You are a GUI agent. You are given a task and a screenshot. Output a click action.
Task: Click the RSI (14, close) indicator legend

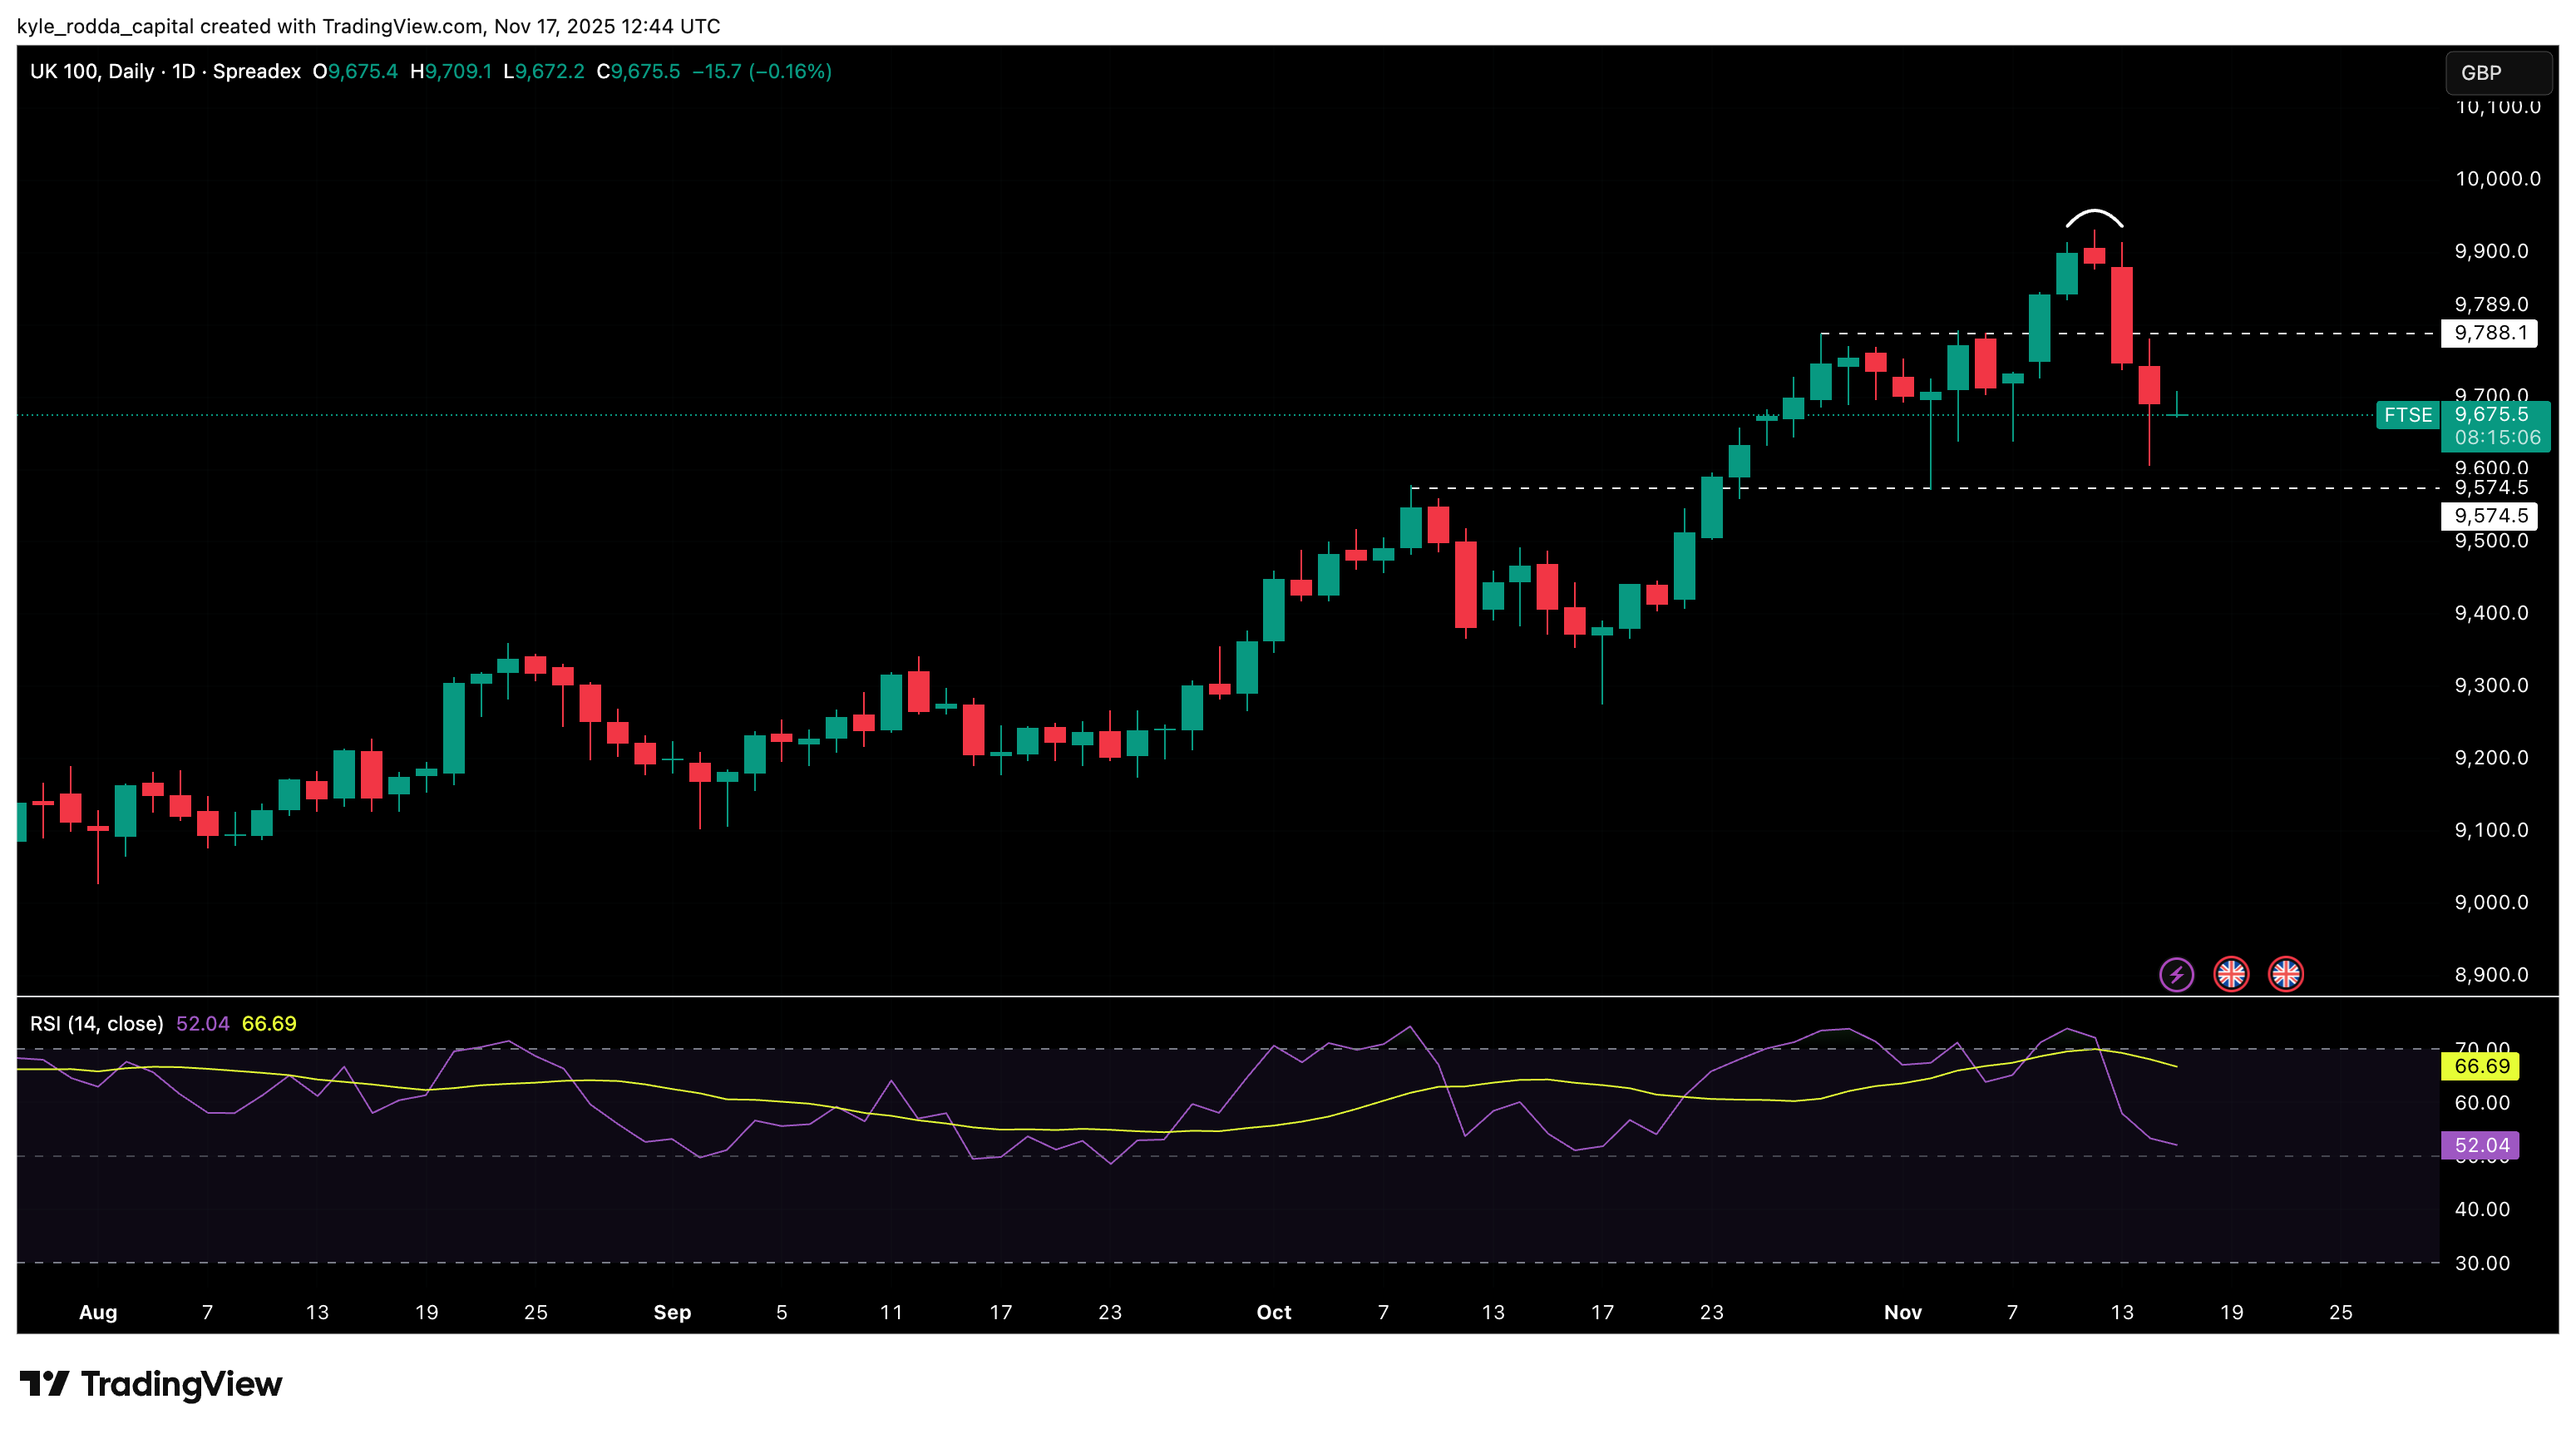pos(97,1023)
